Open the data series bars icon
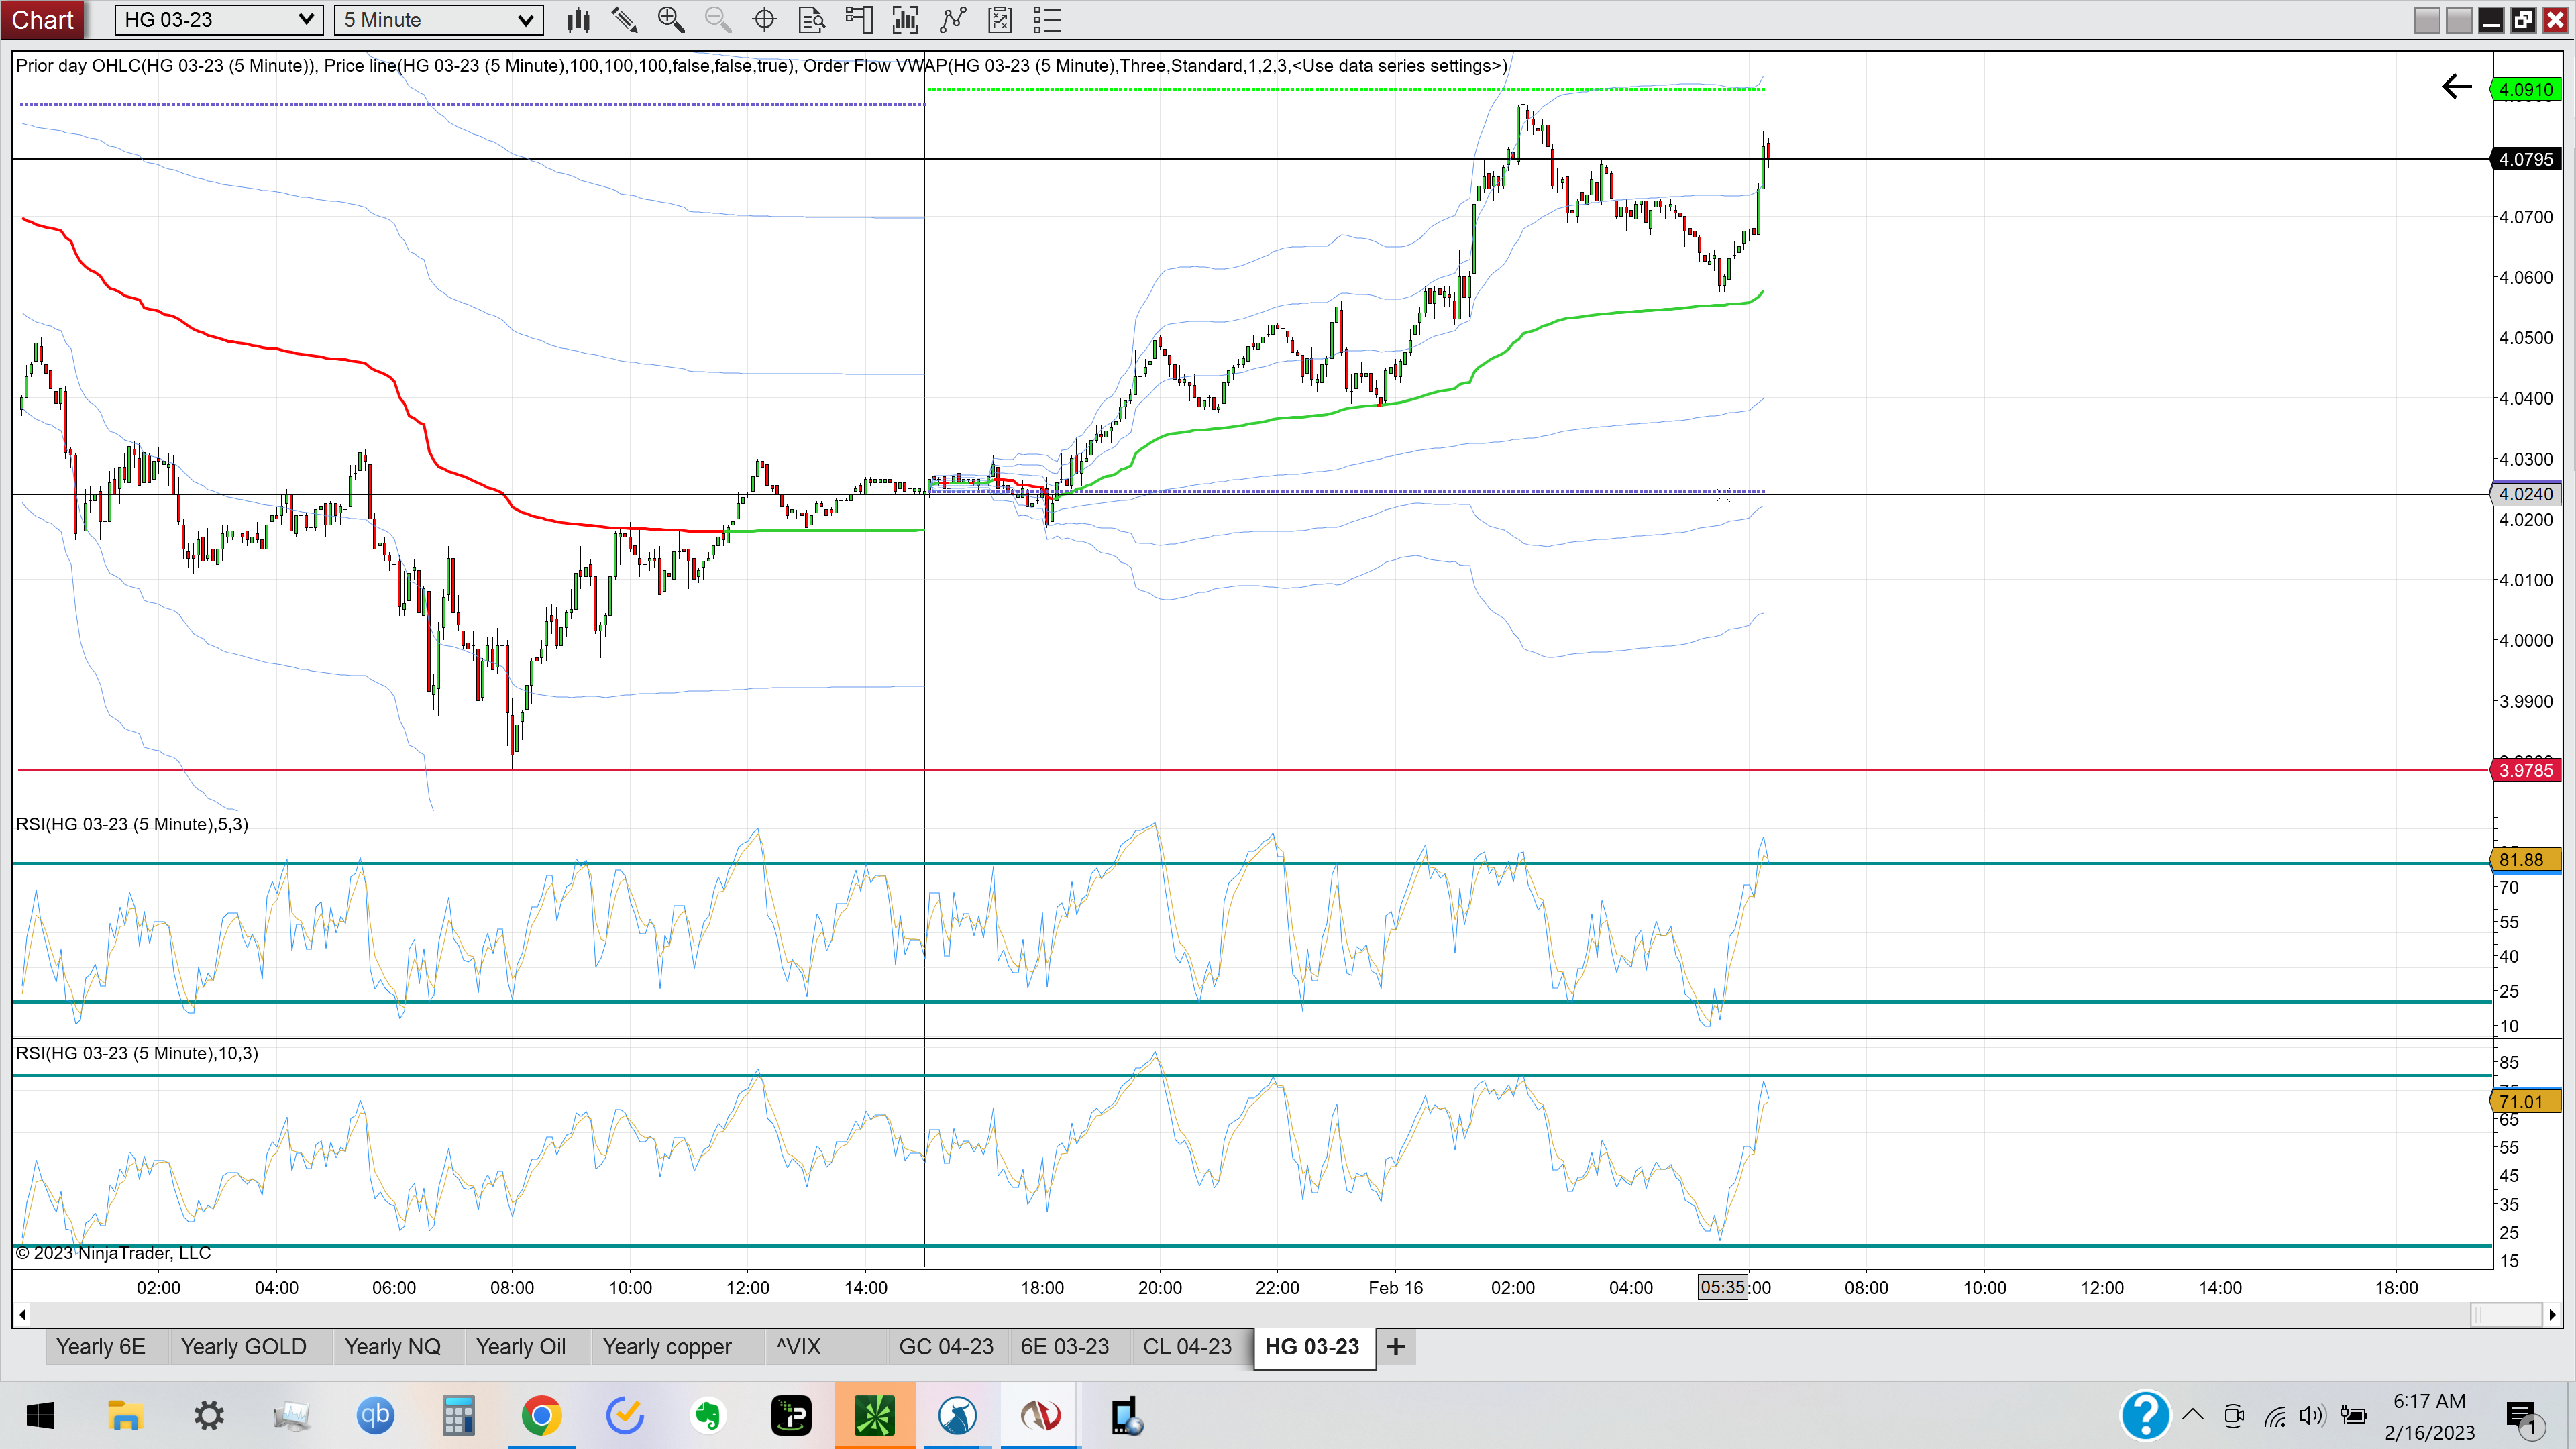The height and width of the screenshot is (1449, 2576). (x=905, y=20)
